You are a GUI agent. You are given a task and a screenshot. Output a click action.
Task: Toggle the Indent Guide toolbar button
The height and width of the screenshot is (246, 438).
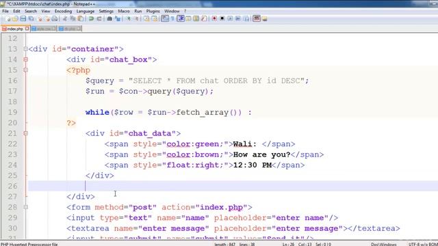coord(181,18)
